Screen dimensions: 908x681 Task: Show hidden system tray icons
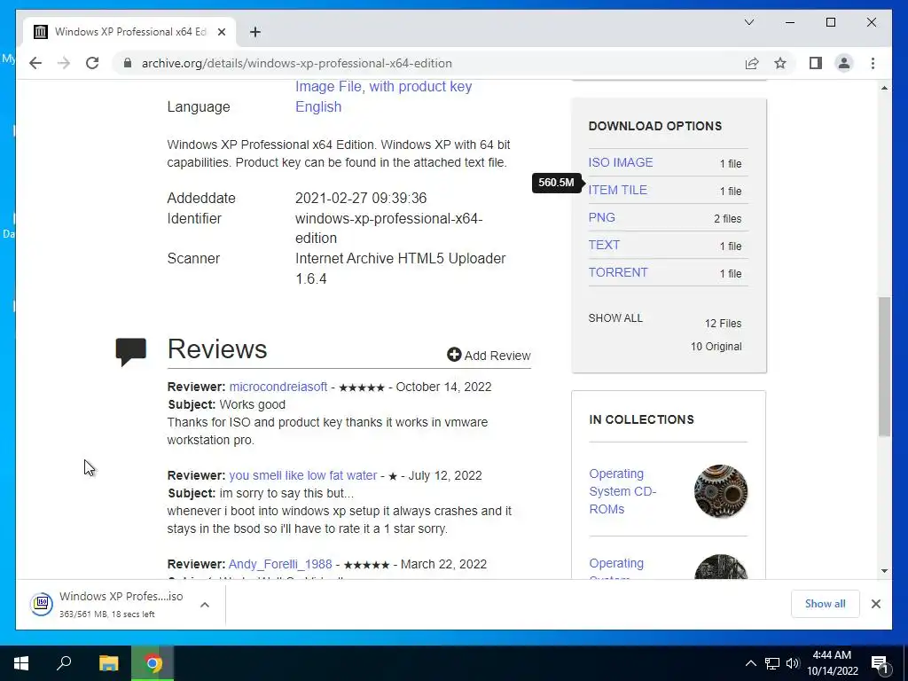pos(750,663)
